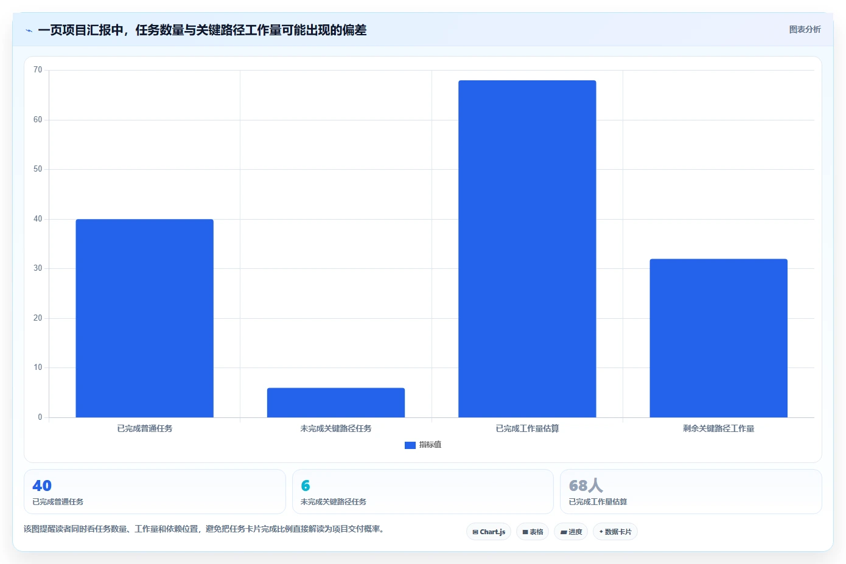
Task: Click the y-axis value 30
Action: tap(38, 268)
